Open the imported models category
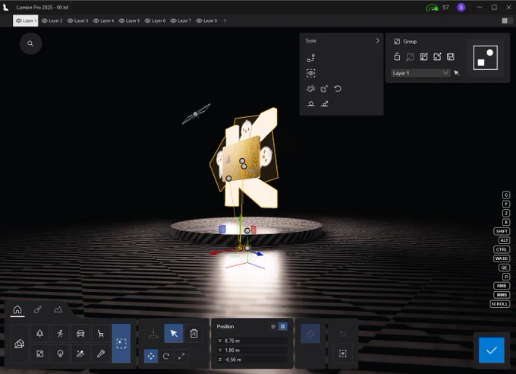This screenshot has height=374, width=516. click(x=20, y=344)
